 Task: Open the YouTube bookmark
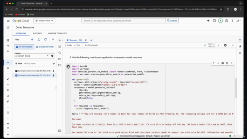(20, 15)
